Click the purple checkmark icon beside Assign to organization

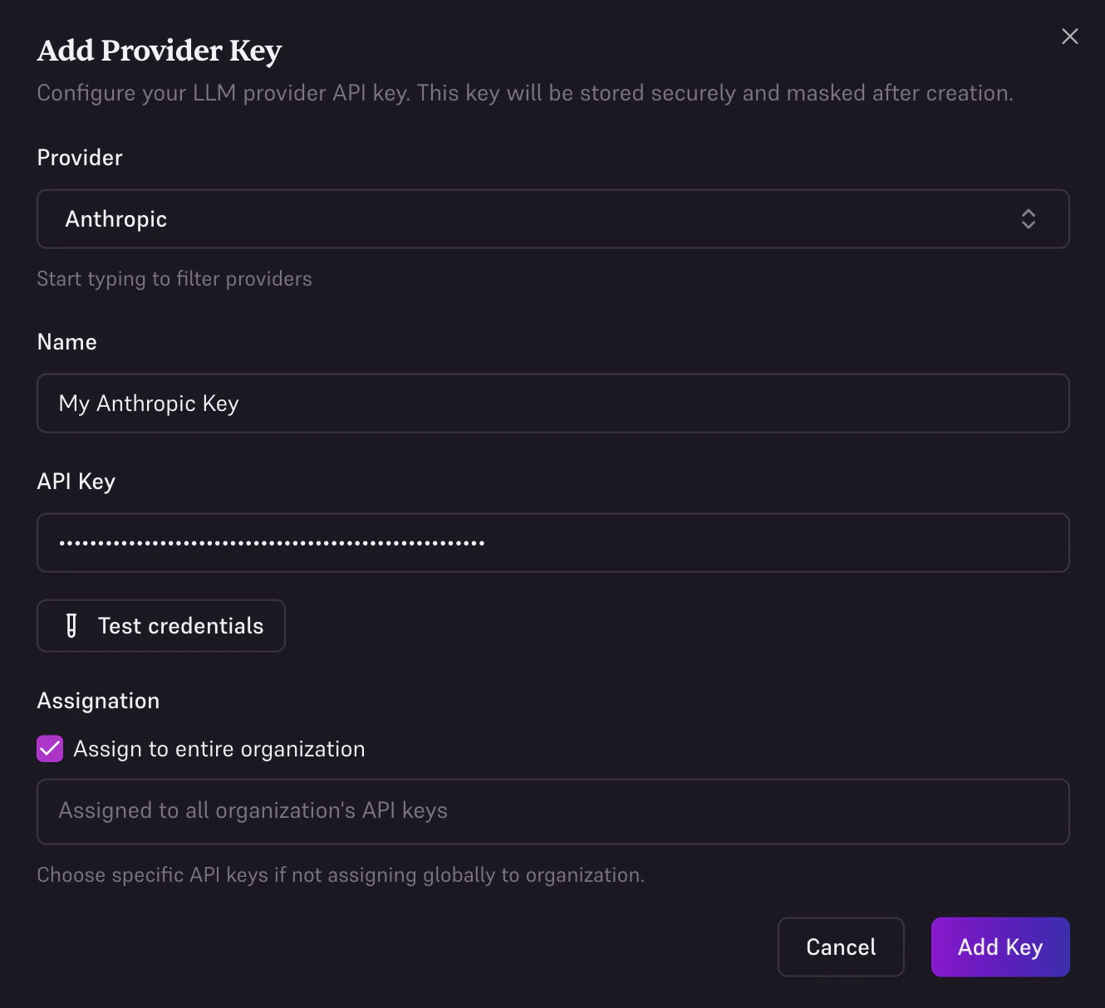point(49,748)
